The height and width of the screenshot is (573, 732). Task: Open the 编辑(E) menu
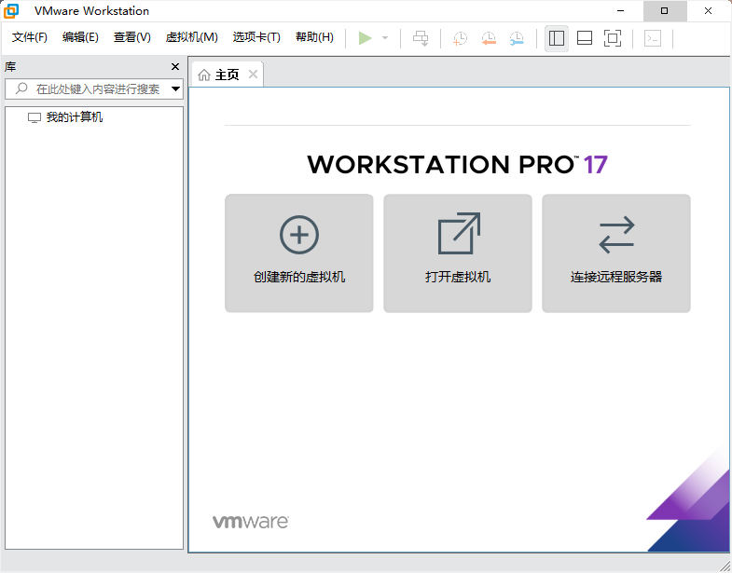coord(80,37)
